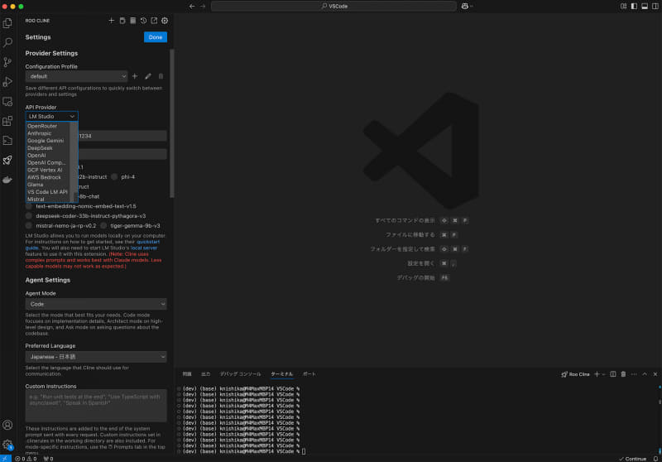Open the Remote Explorer view
The height and width of the screenshot is (462, 662).
pyautogui.click(x=7, y=101)
